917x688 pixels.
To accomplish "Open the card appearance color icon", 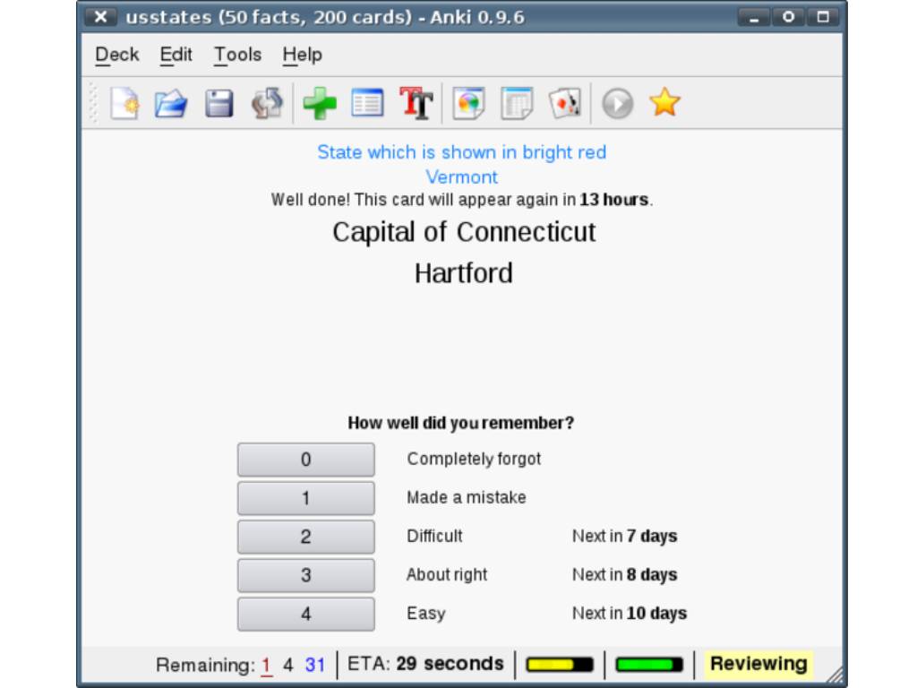I will point(467,103).
